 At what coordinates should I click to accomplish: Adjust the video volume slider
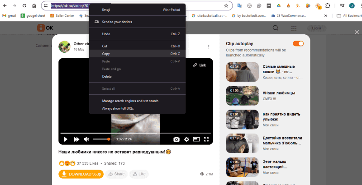pyautogui.click(x=101, y=139)
